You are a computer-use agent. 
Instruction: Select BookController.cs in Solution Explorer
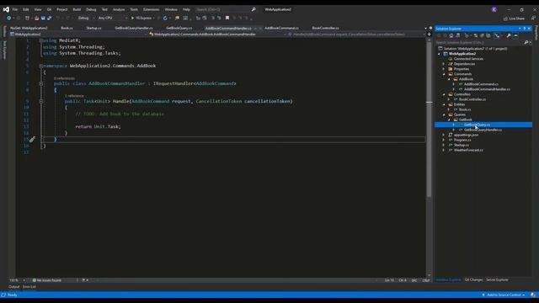click(472, 99)
